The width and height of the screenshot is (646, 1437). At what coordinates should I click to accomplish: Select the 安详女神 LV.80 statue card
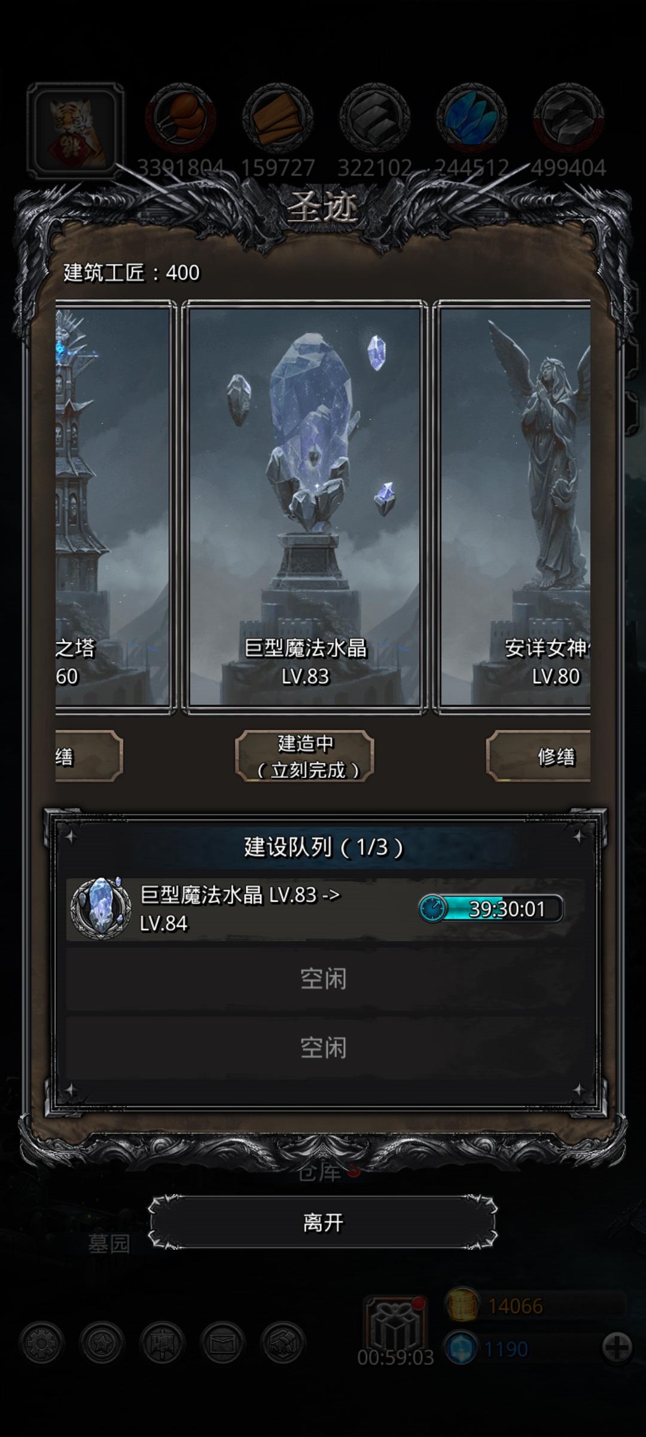512,507
